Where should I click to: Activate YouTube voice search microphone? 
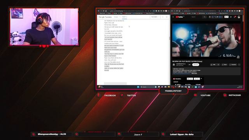point(210,17)
